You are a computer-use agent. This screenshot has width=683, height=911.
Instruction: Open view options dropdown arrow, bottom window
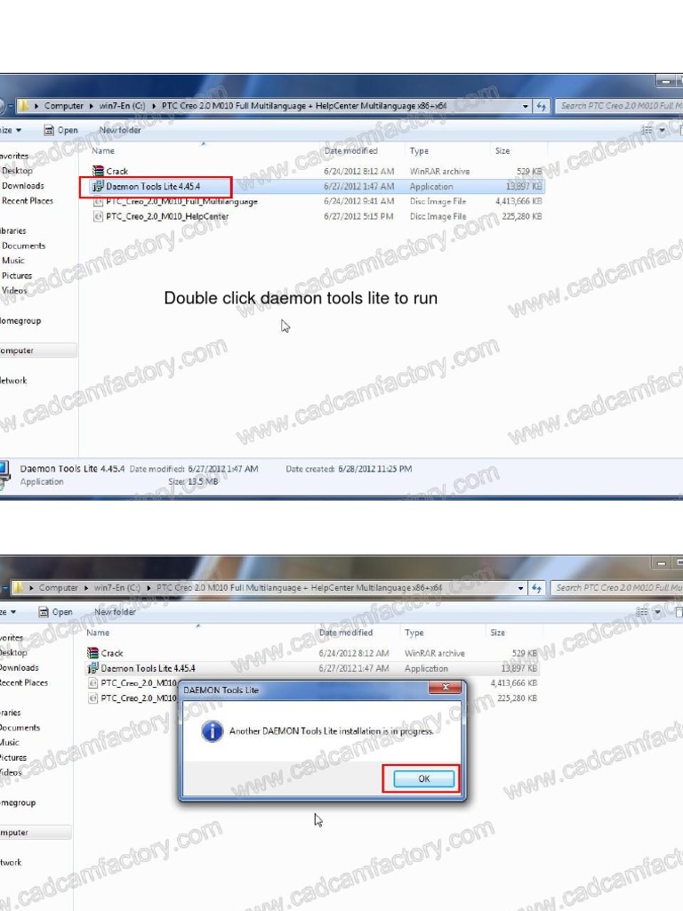pos(657,612)
